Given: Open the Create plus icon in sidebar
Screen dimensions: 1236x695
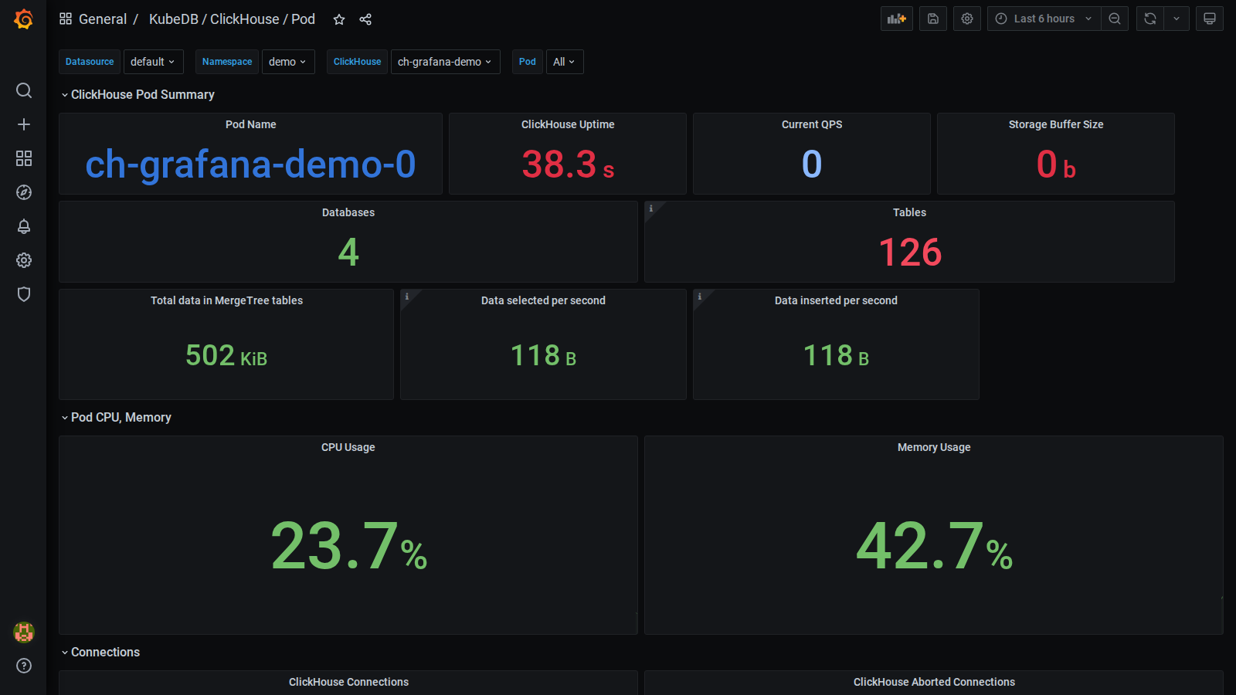Looking at the screenshot, I should click(x=24, y=124).
